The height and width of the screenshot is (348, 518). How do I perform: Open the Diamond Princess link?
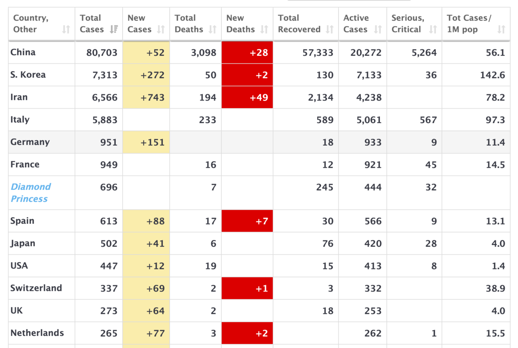coord(31,193)
